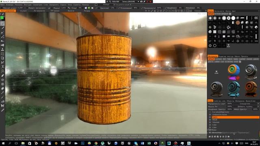Open the metals materials folder
Screen dimensions: 260x146
tap(249, 59)
